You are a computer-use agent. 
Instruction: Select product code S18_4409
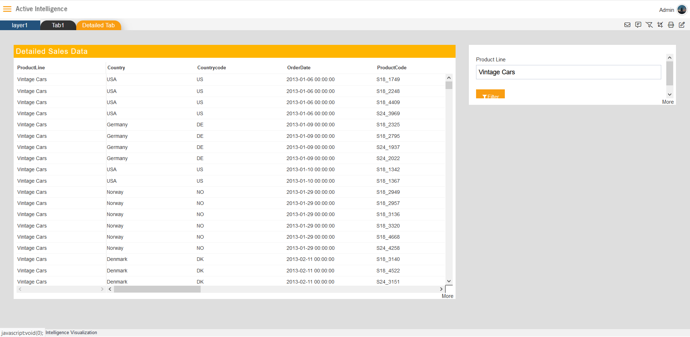(388, 102)
